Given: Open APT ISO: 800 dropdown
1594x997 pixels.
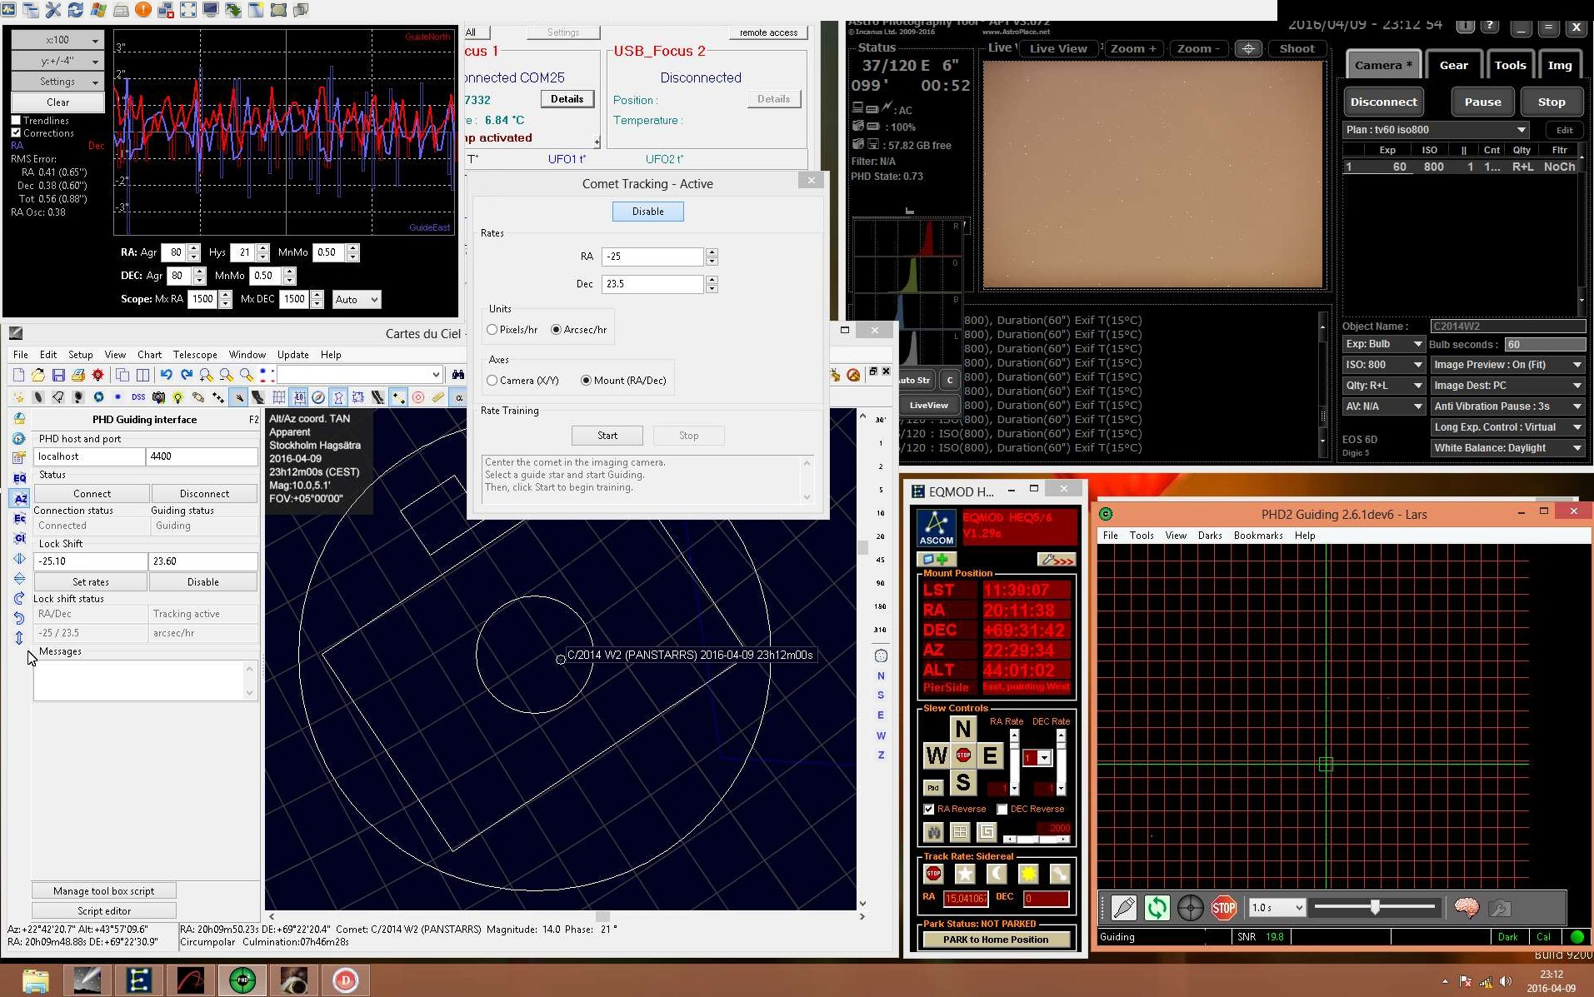Looking at the screenshot, I should (1383, 365).
